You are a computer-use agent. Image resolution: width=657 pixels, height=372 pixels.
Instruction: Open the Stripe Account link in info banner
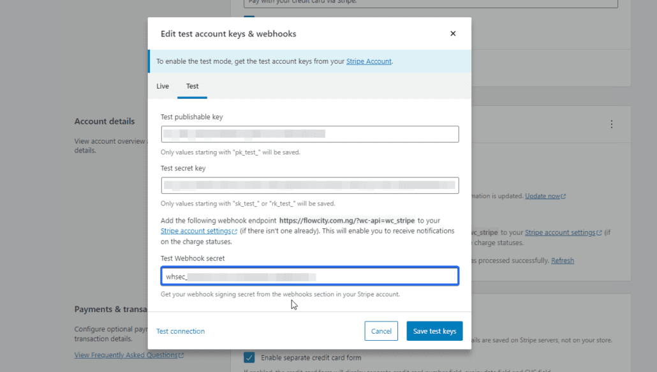(x=369, y=61)
